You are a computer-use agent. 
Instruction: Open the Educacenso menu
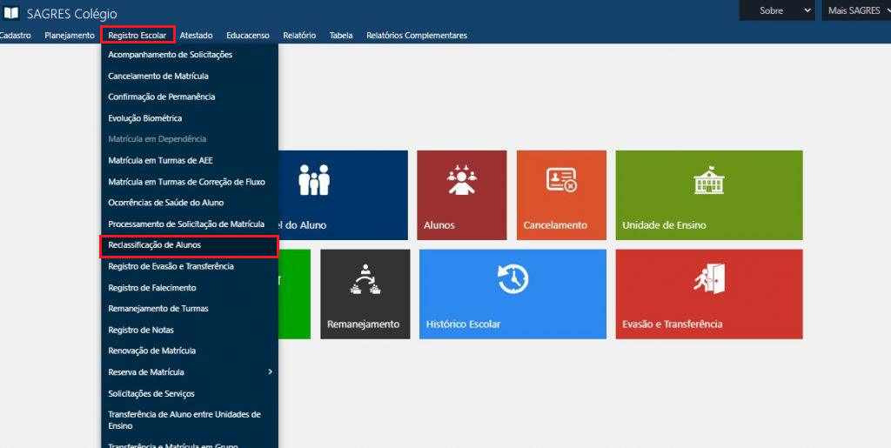[247, 36]
